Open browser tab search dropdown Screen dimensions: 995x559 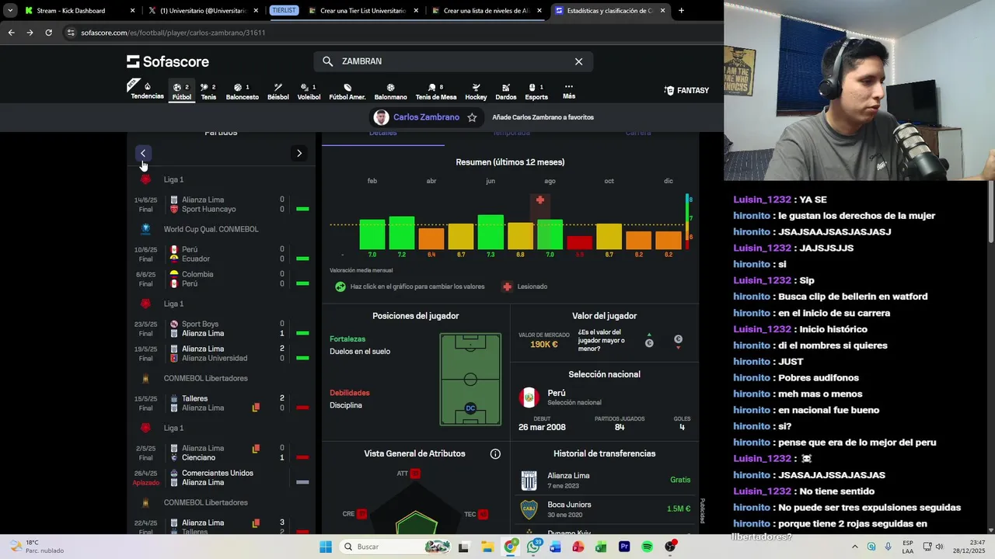[x=10, y=11]
